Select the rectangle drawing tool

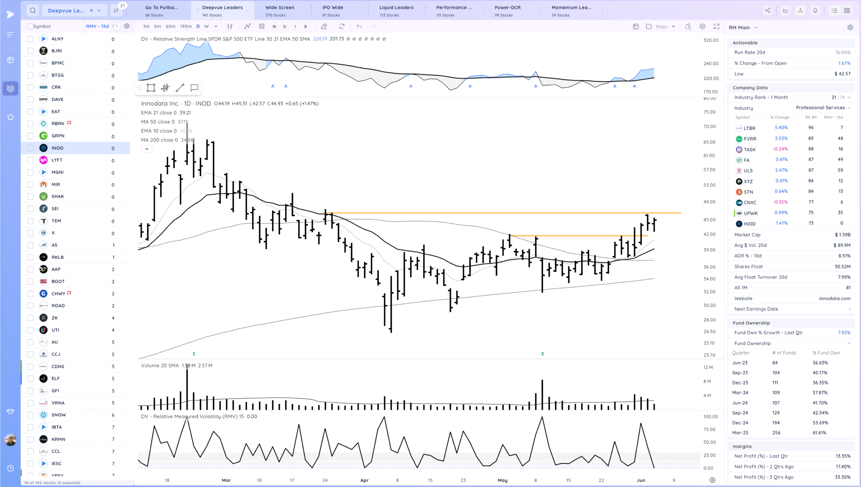click(151, 88)
